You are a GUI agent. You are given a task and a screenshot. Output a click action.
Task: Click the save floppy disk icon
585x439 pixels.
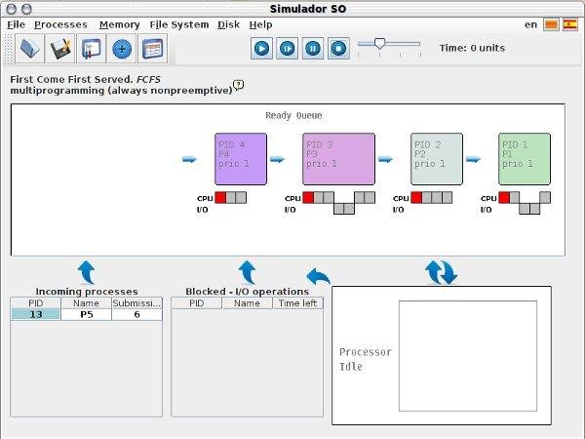(60, 49)
